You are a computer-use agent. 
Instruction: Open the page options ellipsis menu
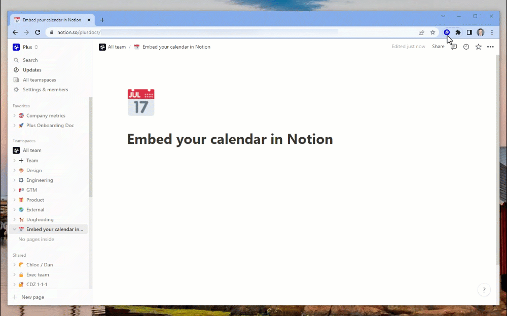pos(490,46)
